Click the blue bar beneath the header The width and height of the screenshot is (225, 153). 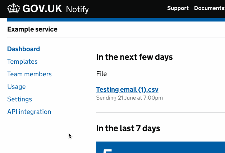(116, 20)
